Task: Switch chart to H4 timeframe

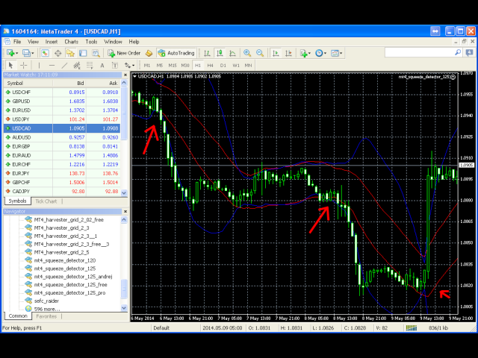Action: pos(209,65)
